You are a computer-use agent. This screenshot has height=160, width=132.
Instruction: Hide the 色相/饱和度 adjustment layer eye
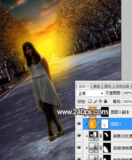(x=79, y=147)
